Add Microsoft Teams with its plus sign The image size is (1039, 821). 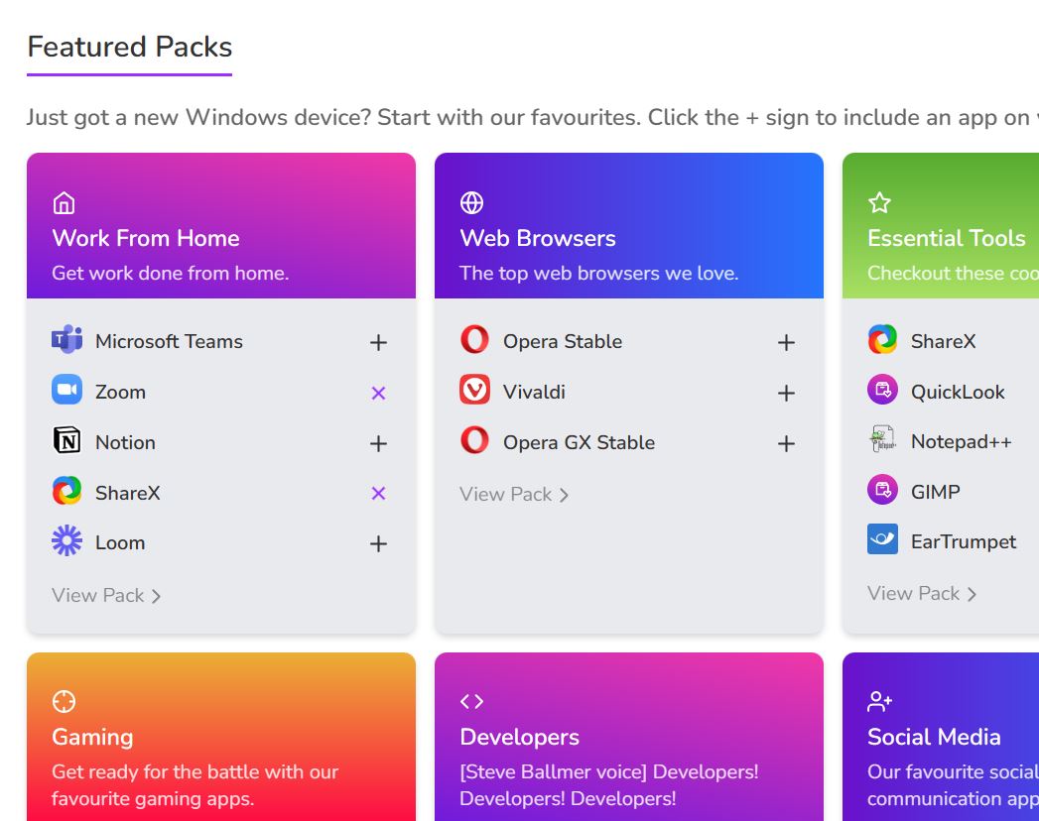378,342
